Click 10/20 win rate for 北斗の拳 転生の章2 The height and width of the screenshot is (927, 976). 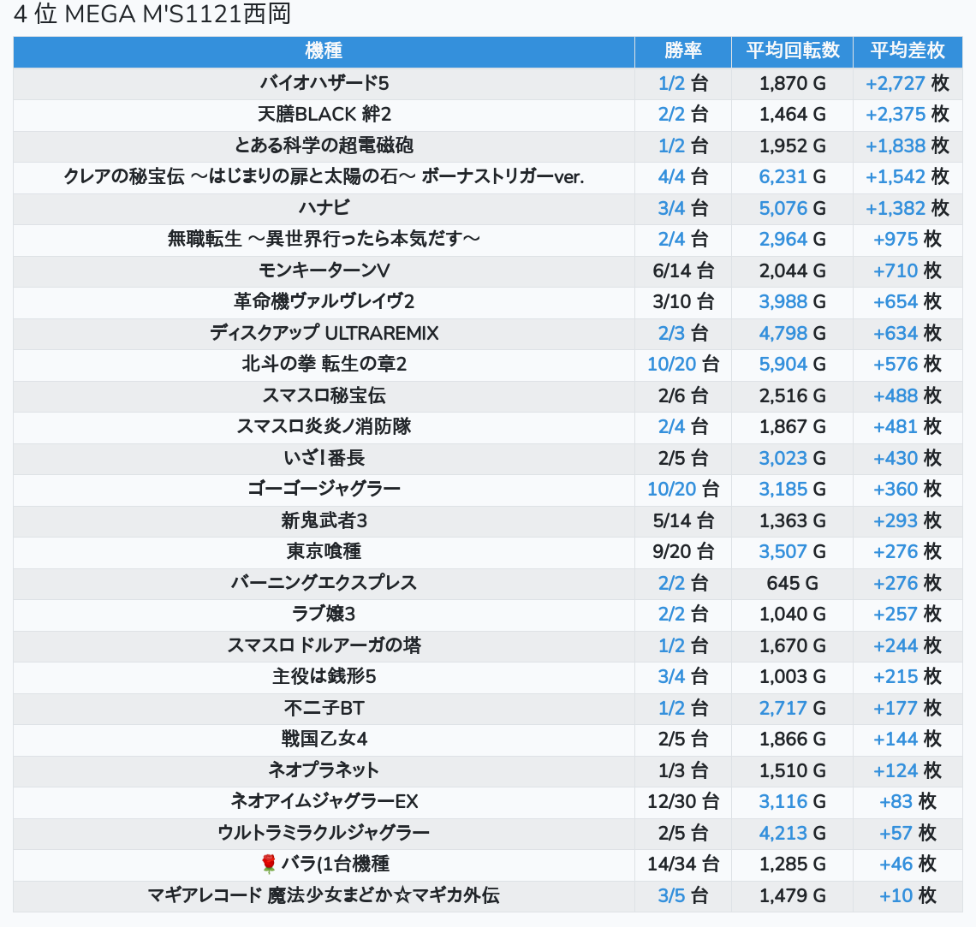(671, 365)
